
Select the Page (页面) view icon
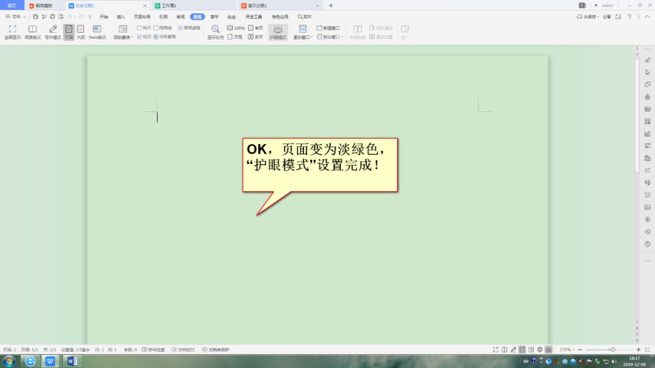click(69, 32)
